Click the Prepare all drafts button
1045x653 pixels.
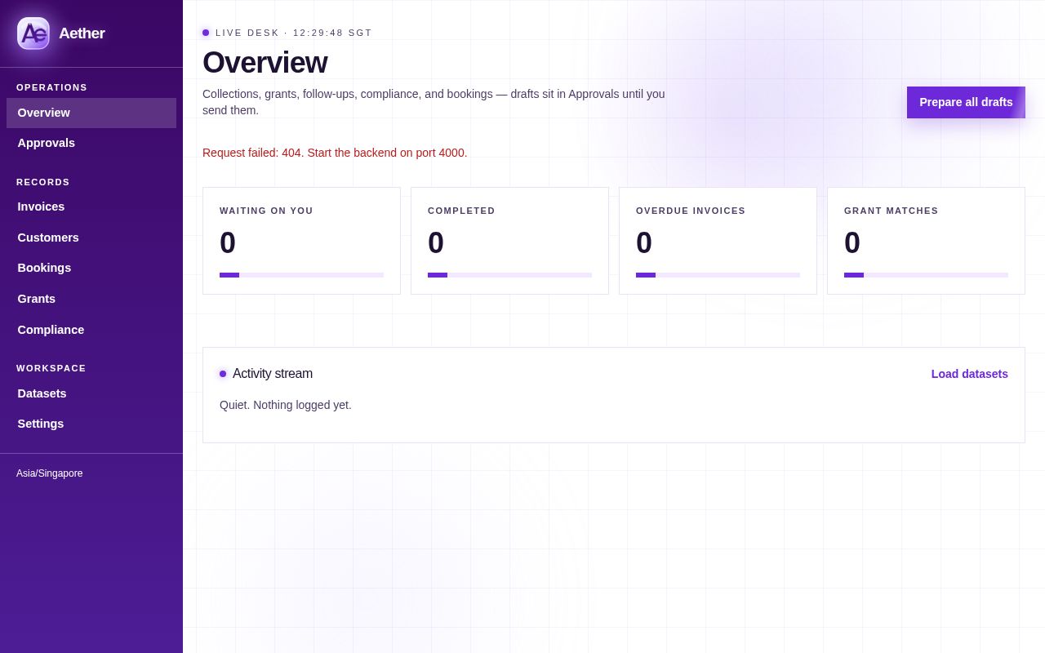966,102
